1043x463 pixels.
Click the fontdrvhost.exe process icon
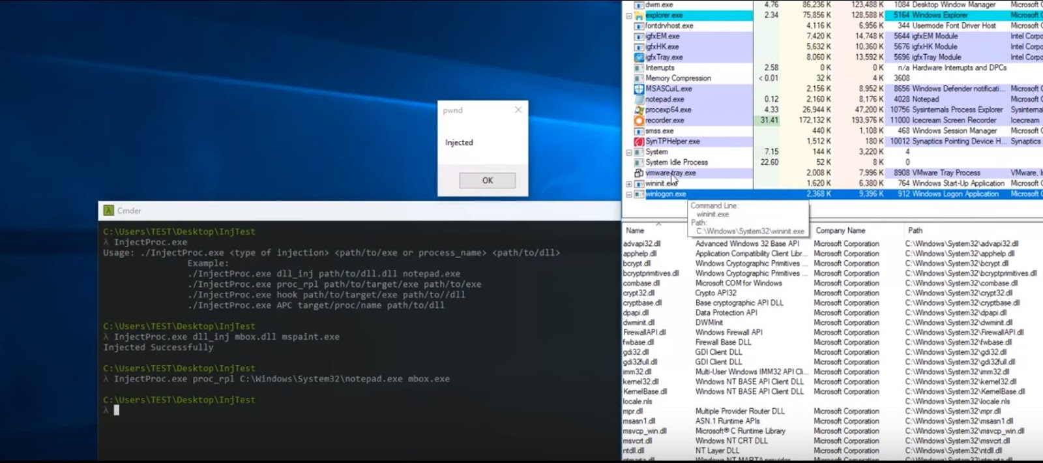tap(639, 25)
